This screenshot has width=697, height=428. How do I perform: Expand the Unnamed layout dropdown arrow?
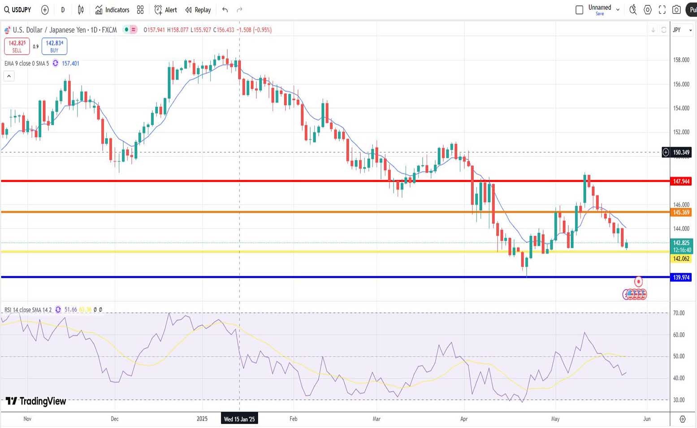618,10
